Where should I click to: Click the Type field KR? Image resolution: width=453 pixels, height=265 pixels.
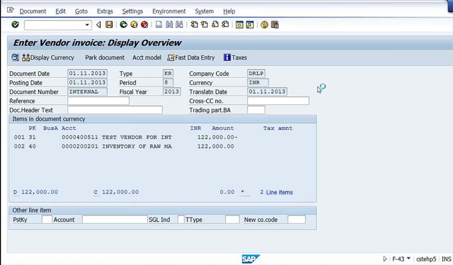click(168, 74)
